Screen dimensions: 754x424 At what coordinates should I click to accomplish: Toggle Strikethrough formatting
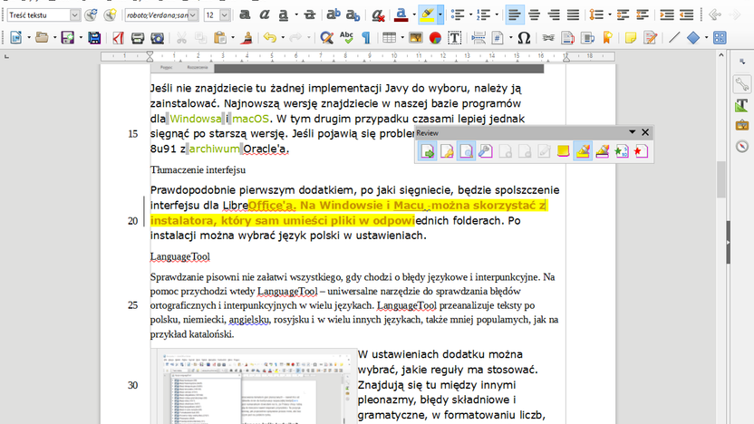click(x=310, y=14)
